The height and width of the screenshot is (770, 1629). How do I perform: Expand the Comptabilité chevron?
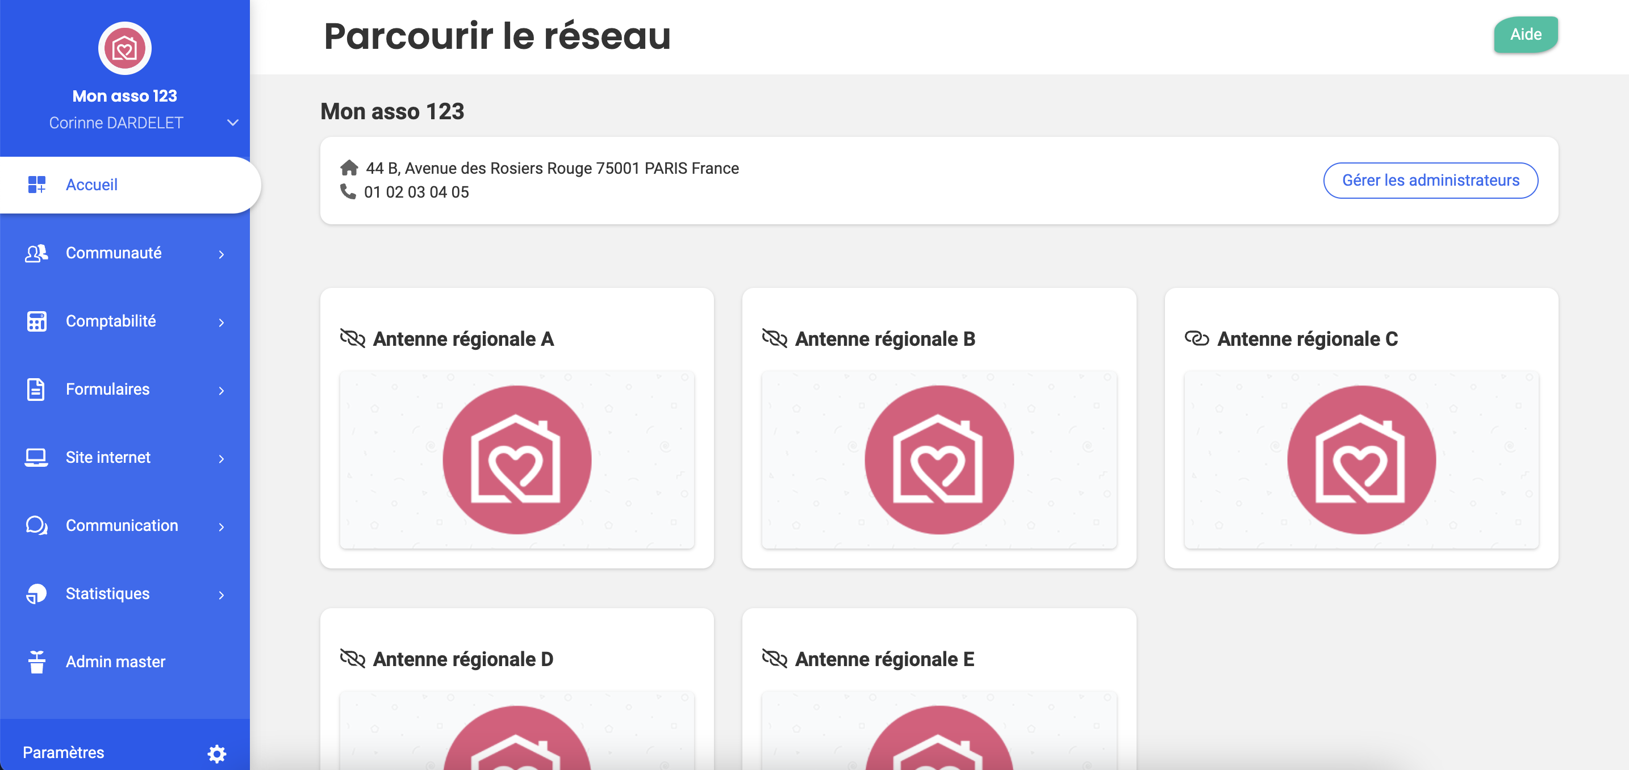222,323
